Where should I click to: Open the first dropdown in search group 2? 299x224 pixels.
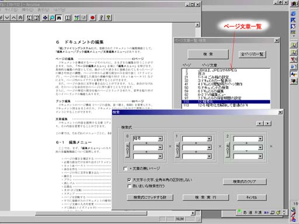coord(260,139)
